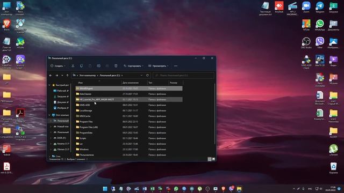Open the Todoist desktop shortcut

(6, 150)
